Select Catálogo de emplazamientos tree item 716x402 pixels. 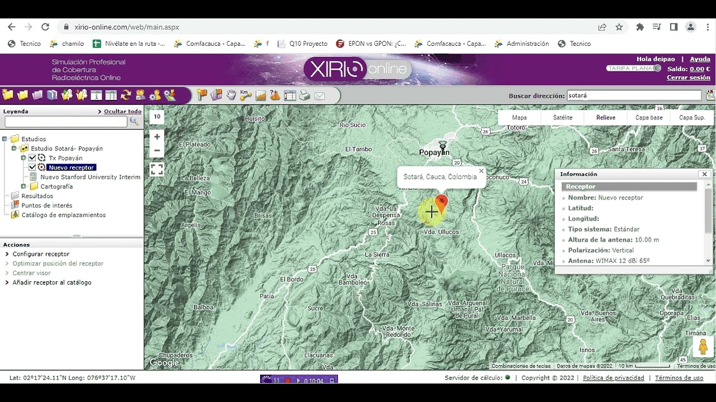(63, 215)
